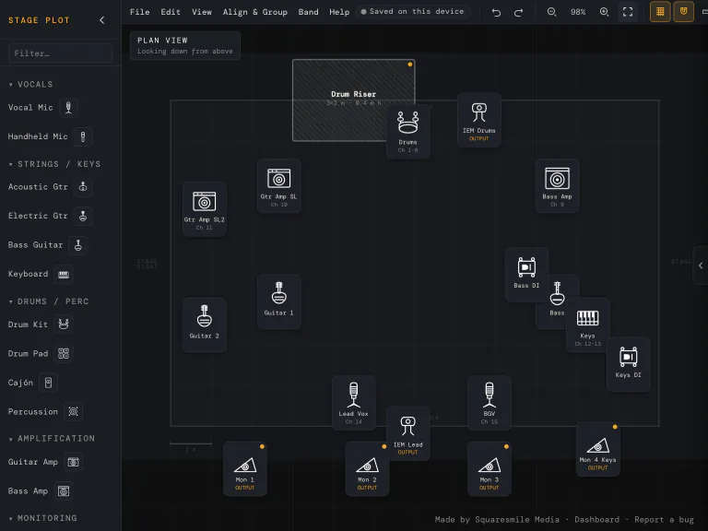Zoom out with the minus magnifier
Screen dimensions: 708x531
pyautogui.click(x=552, y=12)
